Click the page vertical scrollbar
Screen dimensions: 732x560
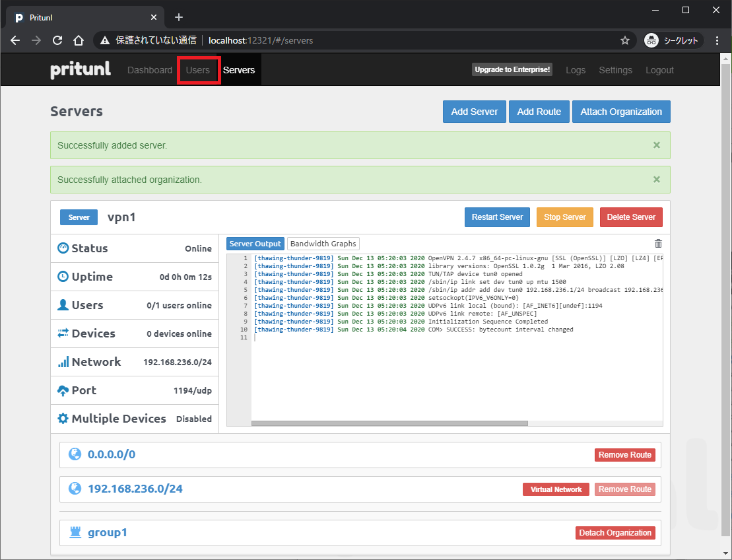[725, 299]
